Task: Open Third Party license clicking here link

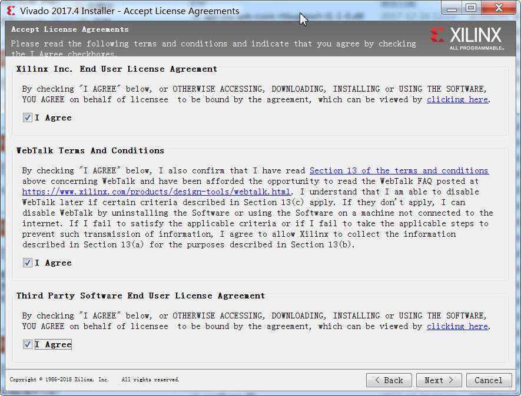Action: click(457, 326)
